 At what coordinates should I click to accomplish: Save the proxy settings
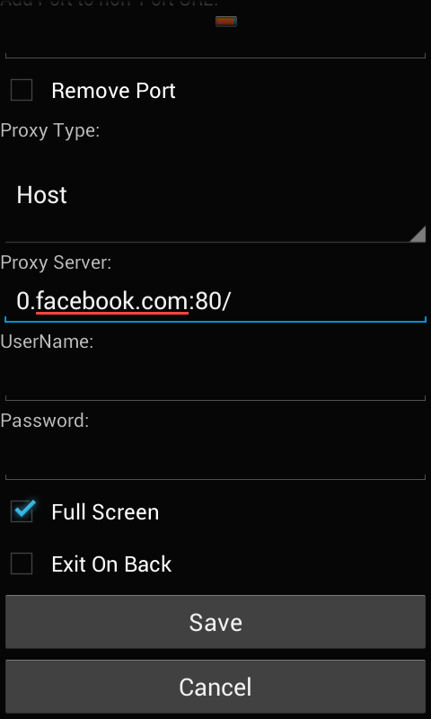[x=215, y=622]
